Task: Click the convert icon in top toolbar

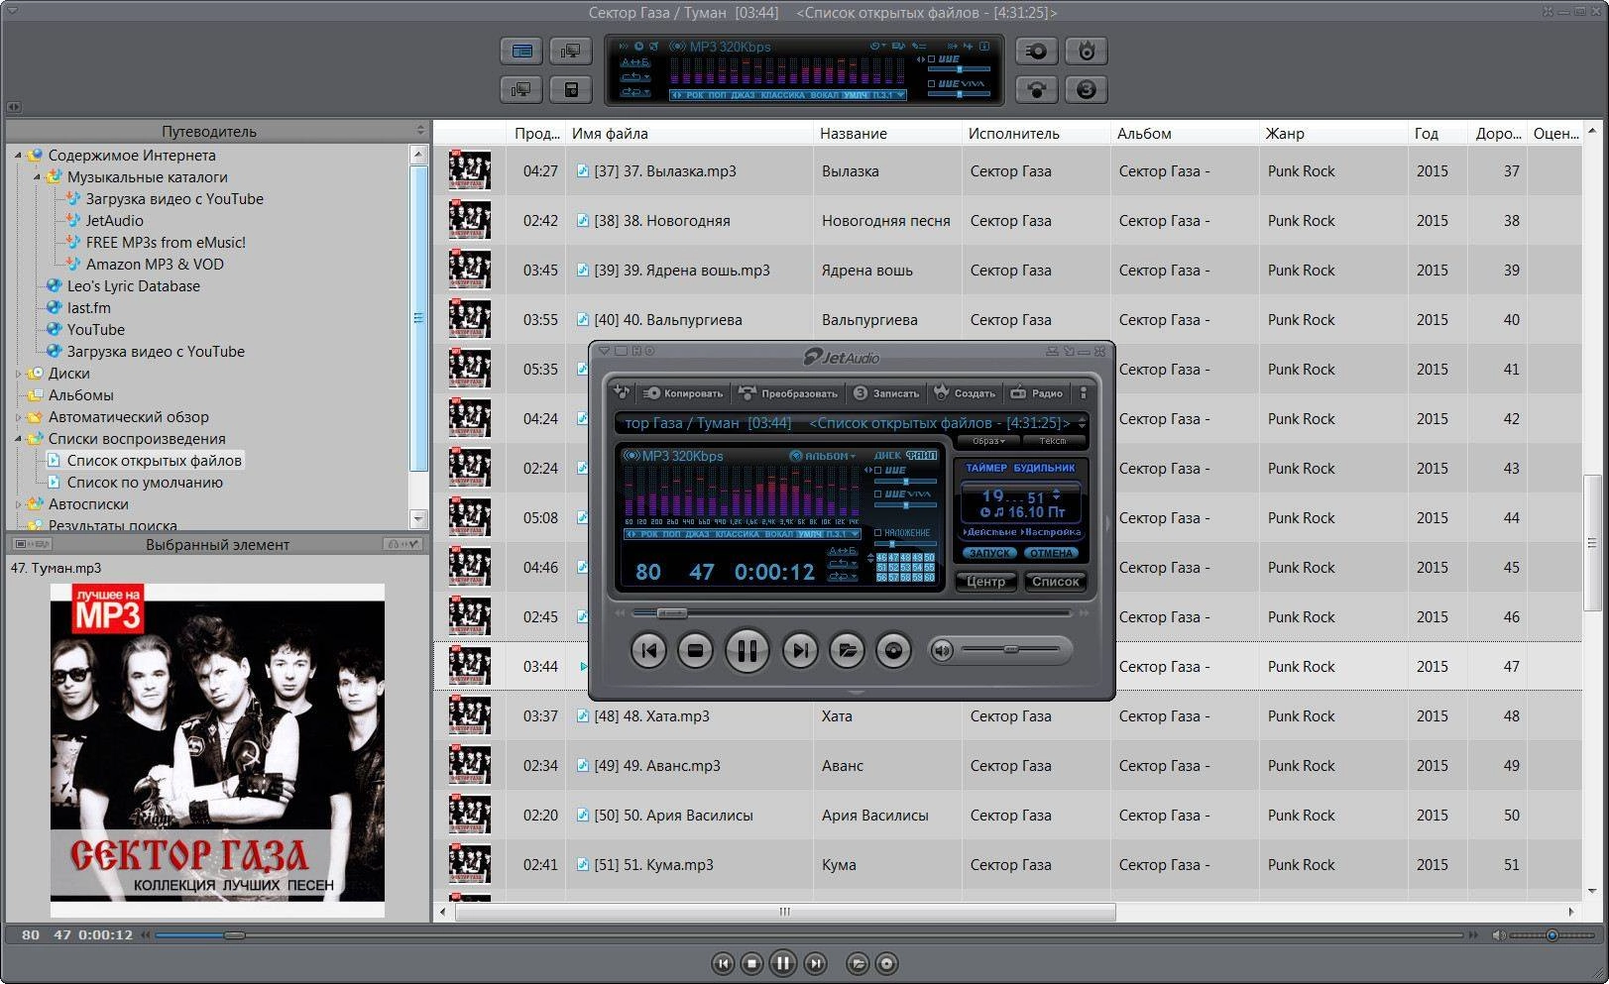Action: (x=1037, y=89)
